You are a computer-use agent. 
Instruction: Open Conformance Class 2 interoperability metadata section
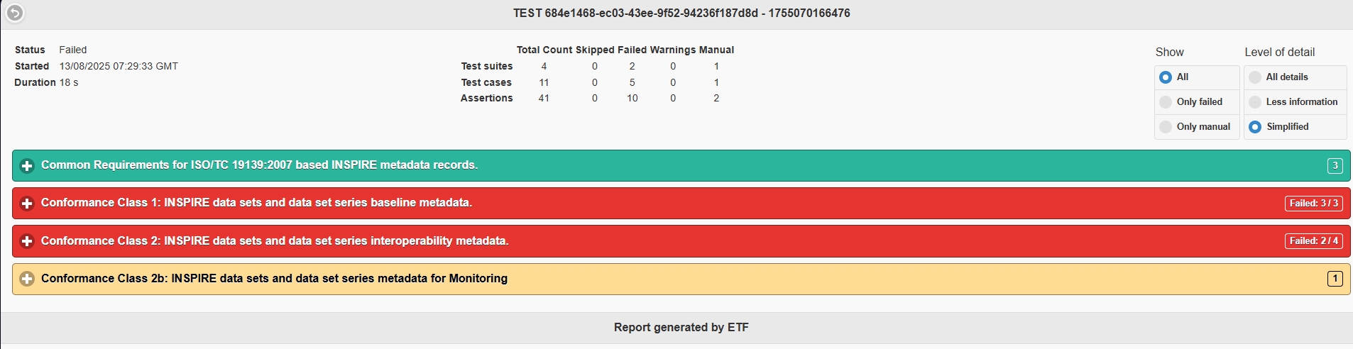pyautogui.click(x=275, y=241)
